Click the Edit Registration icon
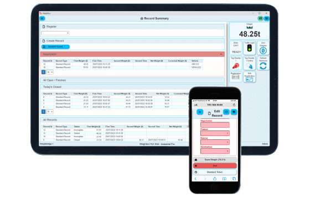 click(x=249, y=80)
